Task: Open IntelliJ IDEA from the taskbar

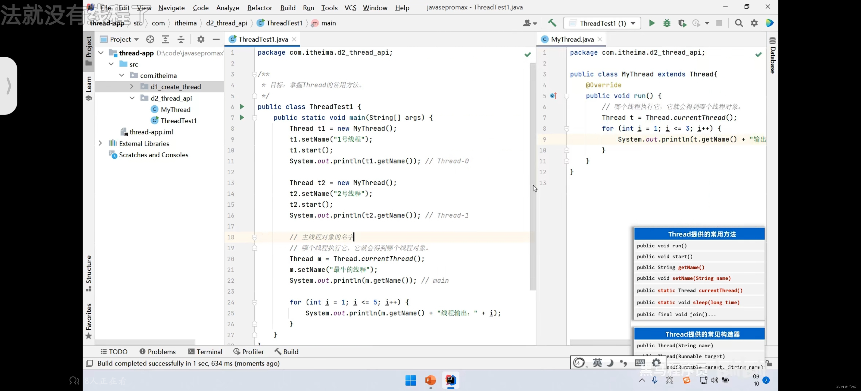Action: [451, 380]
